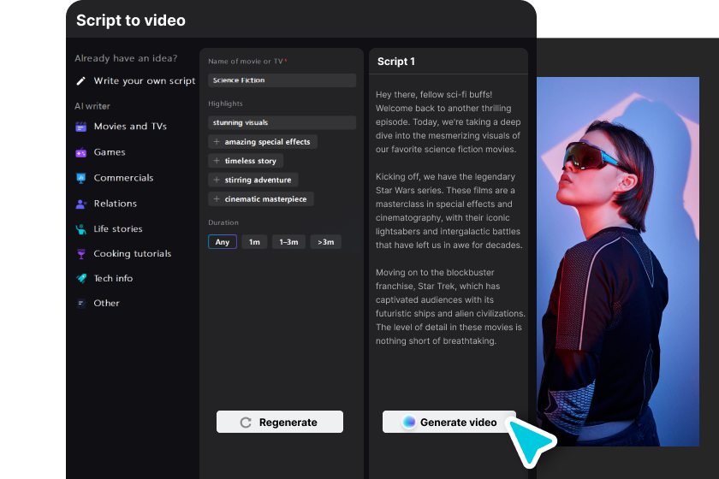719x479 pixels.
Task: Click the AI writer section label
Action: [92, 106]
